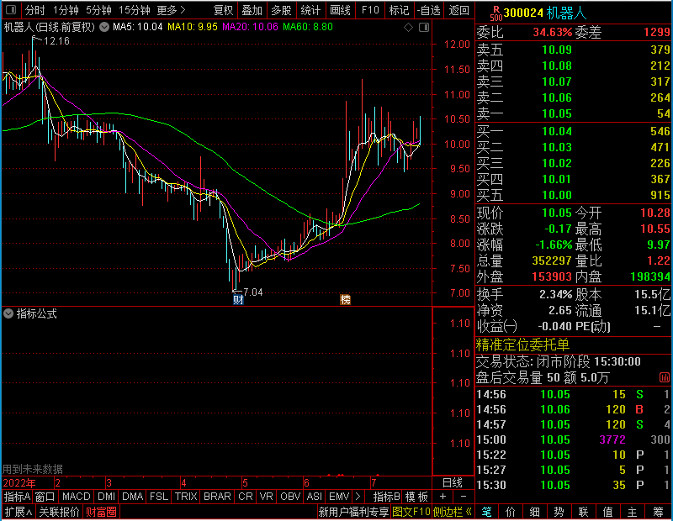This screenshot has width=673, height=521.
Task: Switch to the 15分钟 period
Action: point(135,10)
